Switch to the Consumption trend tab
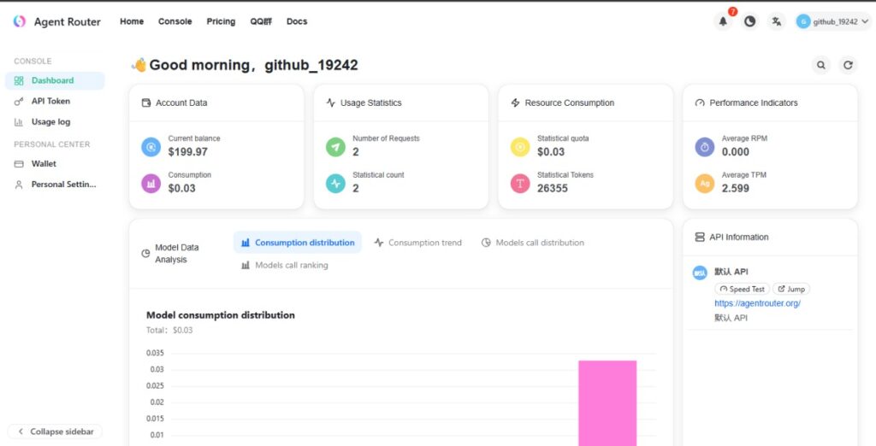The image size is (876, 446). click(417, 243)
